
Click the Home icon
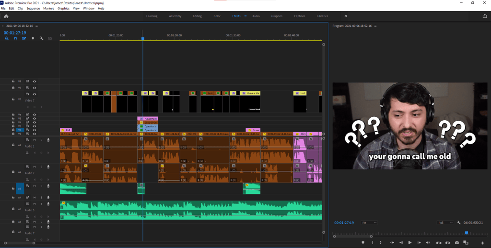tap(6, 16)
